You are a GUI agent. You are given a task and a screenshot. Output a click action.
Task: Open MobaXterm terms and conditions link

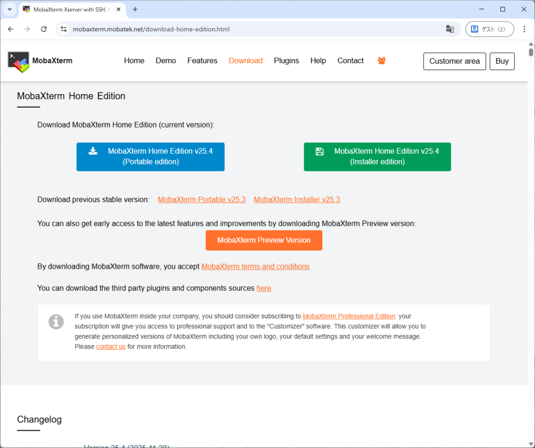pyautogui.click(x=255, y=267)
